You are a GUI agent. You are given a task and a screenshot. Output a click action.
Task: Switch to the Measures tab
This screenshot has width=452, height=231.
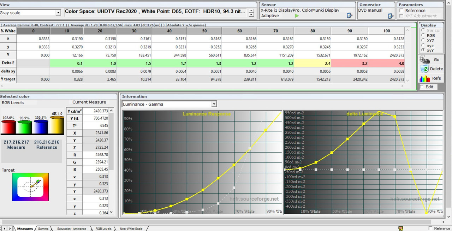(x=25, y=229)
